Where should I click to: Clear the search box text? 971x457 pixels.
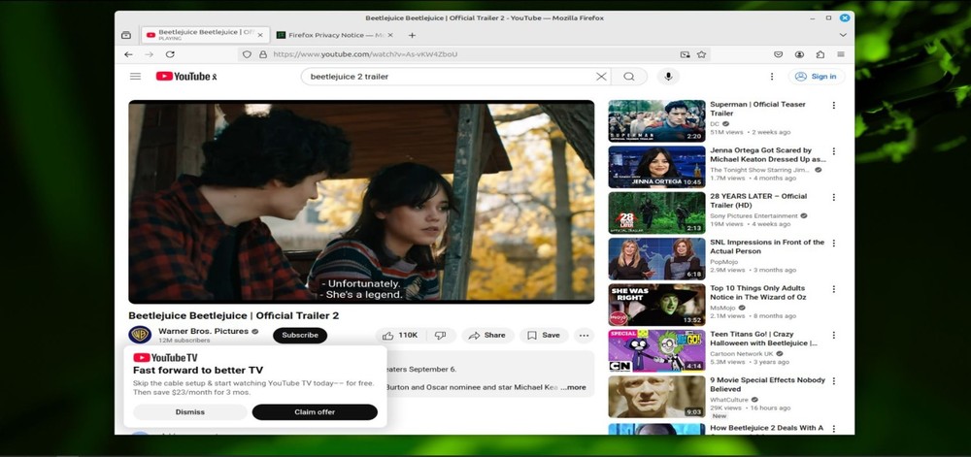601,77
